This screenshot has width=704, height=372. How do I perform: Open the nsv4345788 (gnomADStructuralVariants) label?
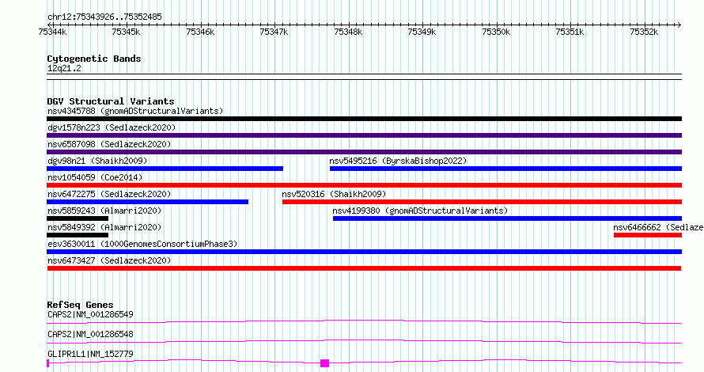pos(135,111)
